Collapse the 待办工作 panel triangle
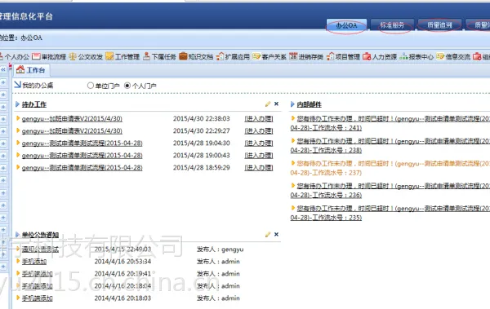This screenshot has height=309, width=490. point(17,104)
